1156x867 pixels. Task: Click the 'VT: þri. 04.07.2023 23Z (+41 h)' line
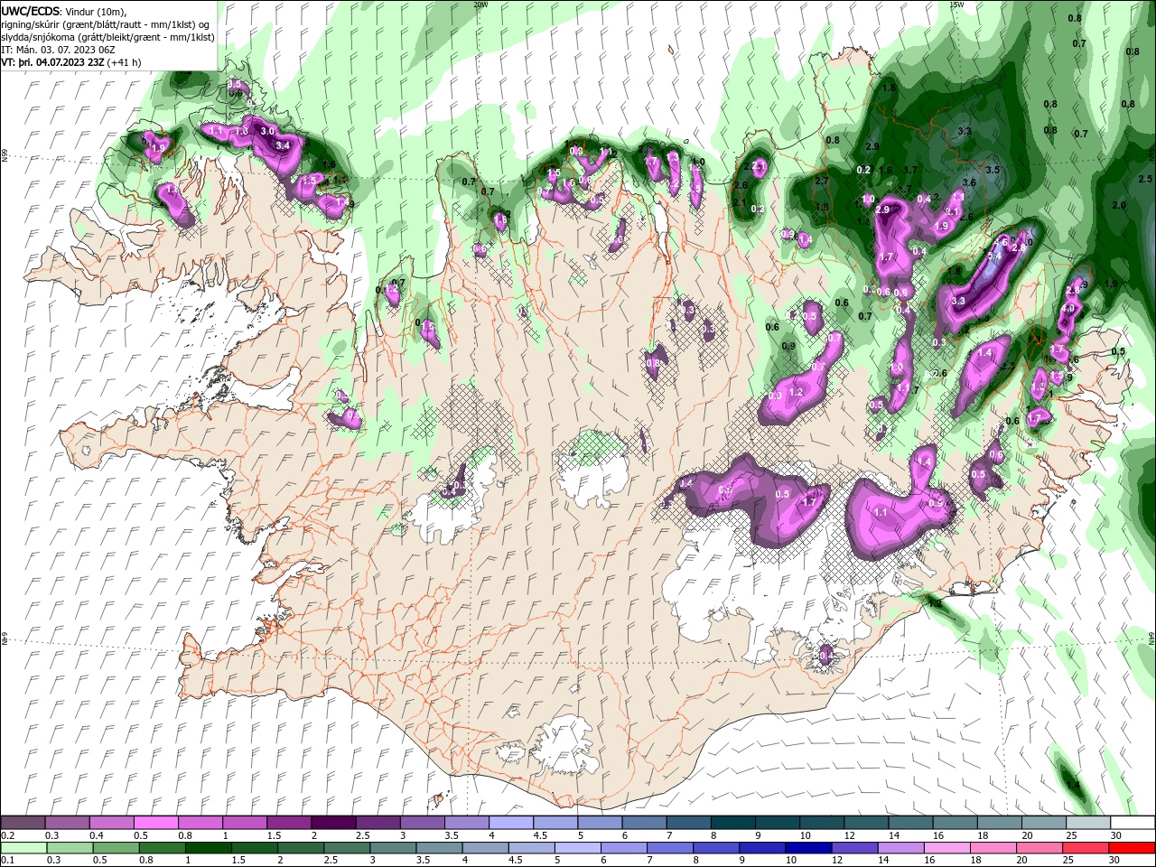click(71, 62)
